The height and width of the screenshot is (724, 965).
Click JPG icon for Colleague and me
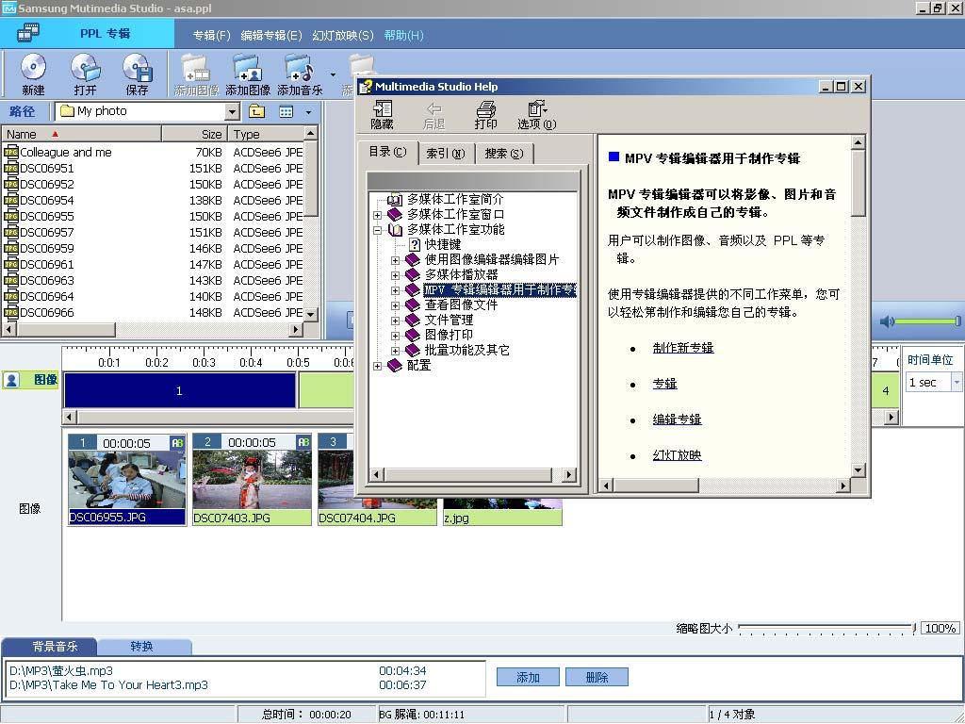point(10,152)
